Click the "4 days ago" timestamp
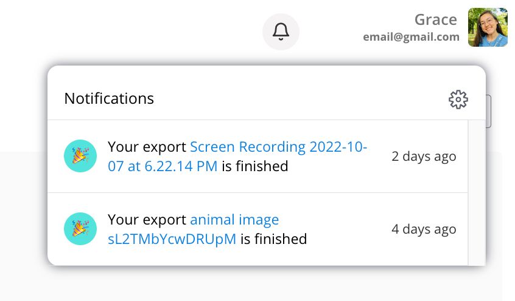The image size is (515, 301). tap(424, 229)
